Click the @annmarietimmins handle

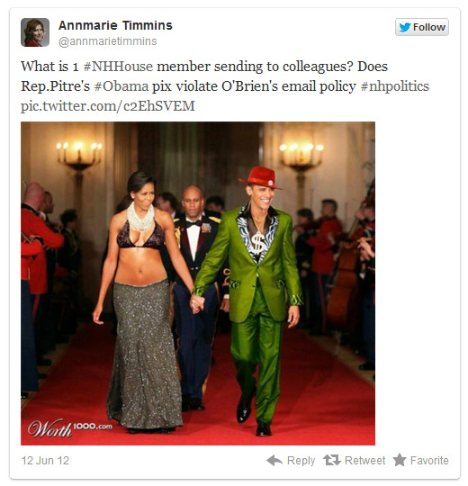tap(107, 41)
